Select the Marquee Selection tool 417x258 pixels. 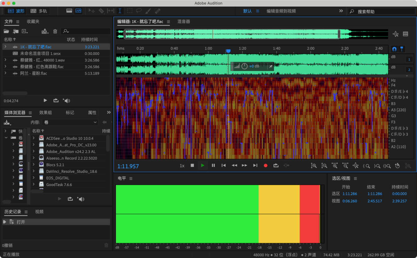129,11
